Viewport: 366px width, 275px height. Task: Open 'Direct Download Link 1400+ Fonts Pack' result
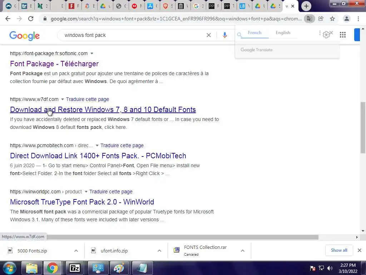(x=98, y=156)
